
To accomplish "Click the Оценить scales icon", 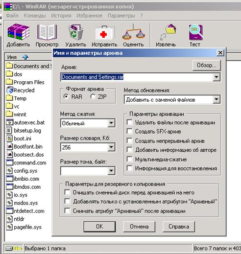I will pos(133,32).
